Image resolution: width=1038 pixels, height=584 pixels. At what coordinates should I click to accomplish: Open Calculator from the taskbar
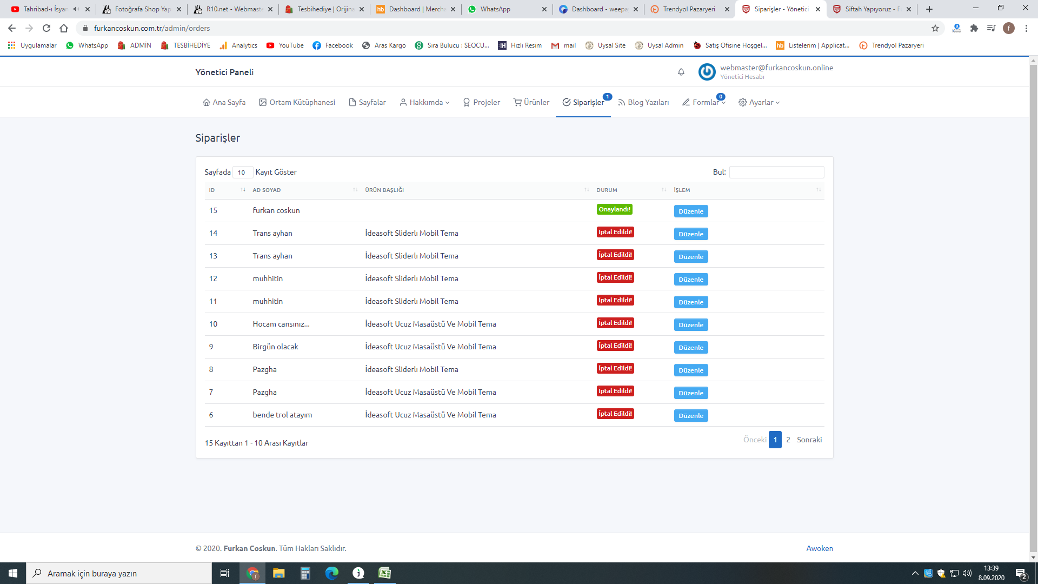pos(305,573)
